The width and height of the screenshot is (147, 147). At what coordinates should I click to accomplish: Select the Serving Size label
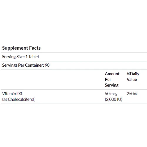tap(13, 57)
